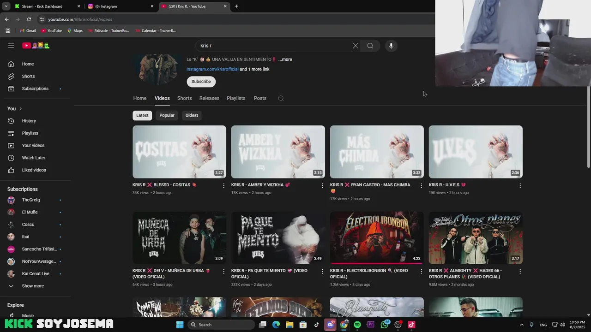Open Spotify from the taskbar
591x332 pixels.
[357, 325]
